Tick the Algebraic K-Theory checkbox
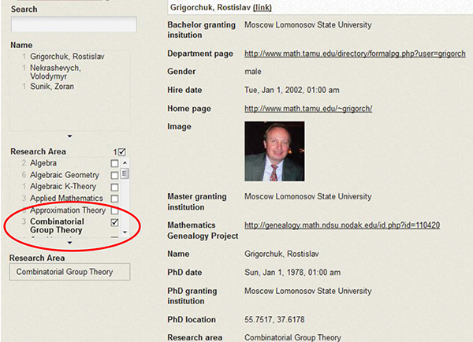This screenshot has width=473, height=342. 115,187
